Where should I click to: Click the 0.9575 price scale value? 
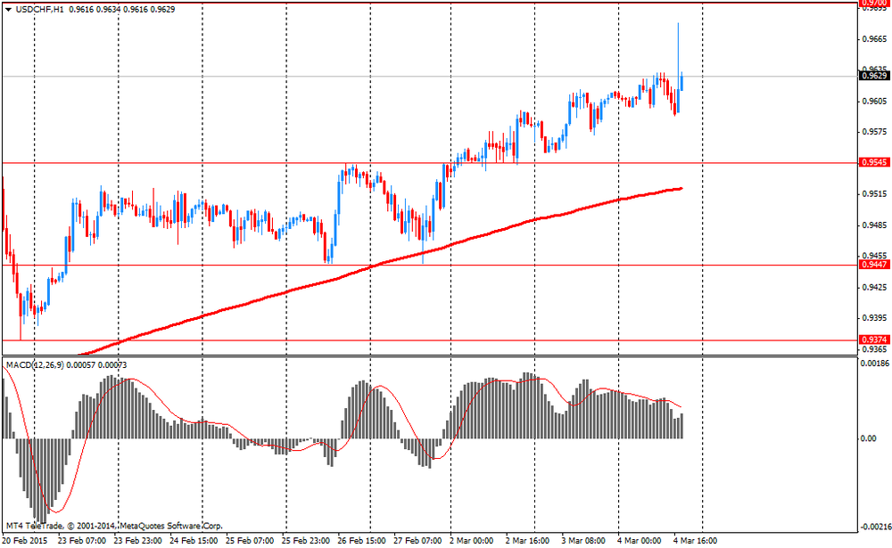pyautogui.click(x=874, y=132)
